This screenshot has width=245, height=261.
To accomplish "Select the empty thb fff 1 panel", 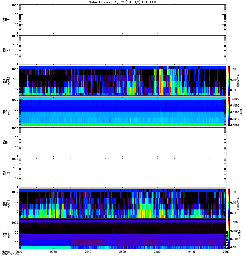I will pos(123,19).
